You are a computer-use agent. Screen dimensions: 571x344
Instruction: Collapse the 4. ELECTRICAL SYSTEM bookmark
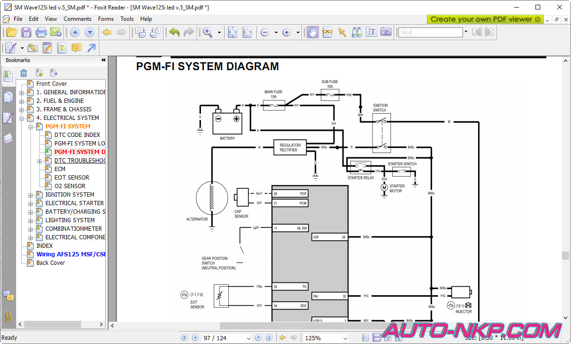[x=21, y=118]
